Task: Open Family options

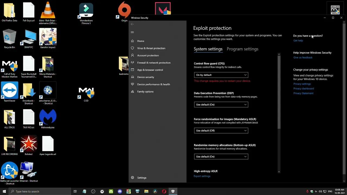Action: coord(145,92)
